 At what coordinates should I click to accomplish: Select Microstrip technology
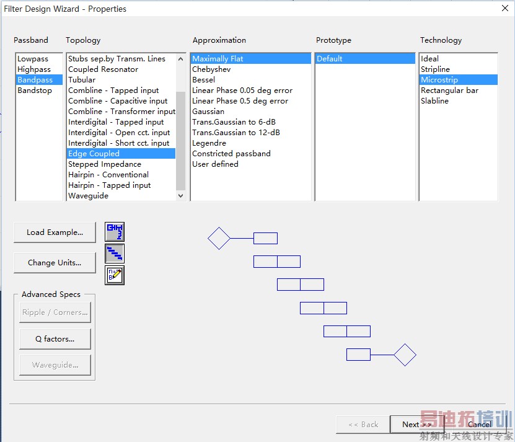(x=459, y=80)
